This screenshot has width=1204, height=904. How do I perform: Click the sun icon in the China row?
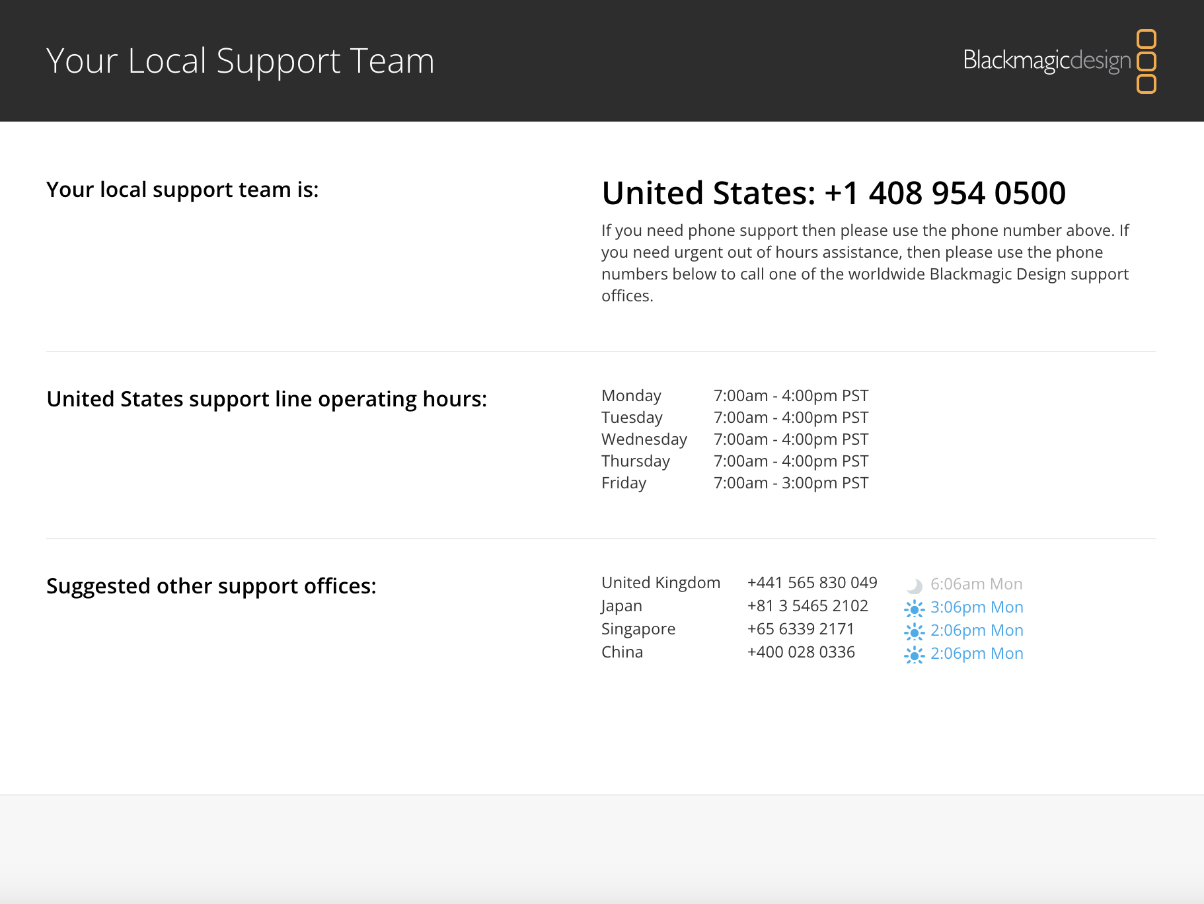pyautogui.click(x=914, y=654)
